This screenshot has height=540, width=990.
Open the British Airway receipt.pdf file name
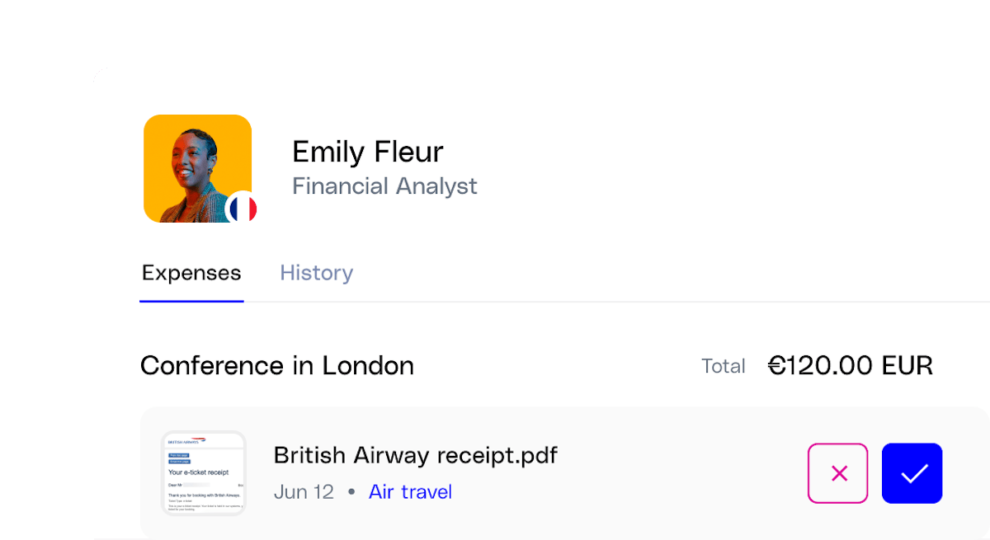(x=415, y=455)
